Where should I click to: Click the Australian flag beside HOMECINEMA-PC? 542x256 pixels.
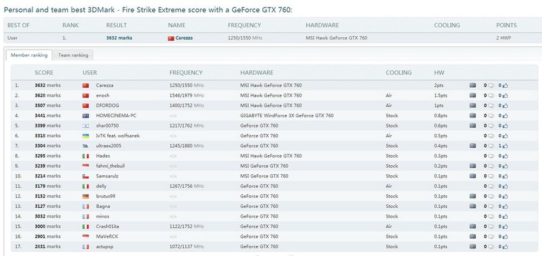click(x=86, y=116)
